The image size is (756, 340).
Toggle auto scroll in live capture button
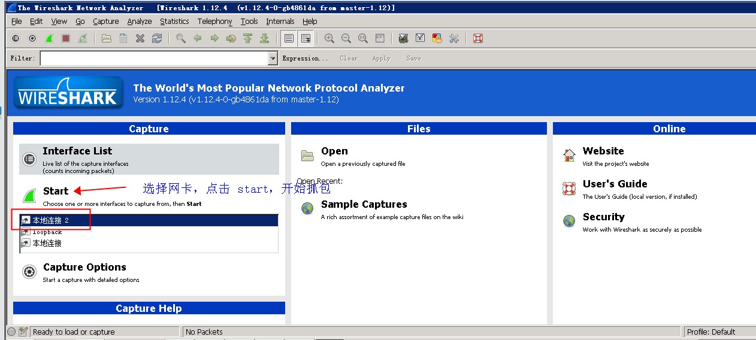coord(306,38)
